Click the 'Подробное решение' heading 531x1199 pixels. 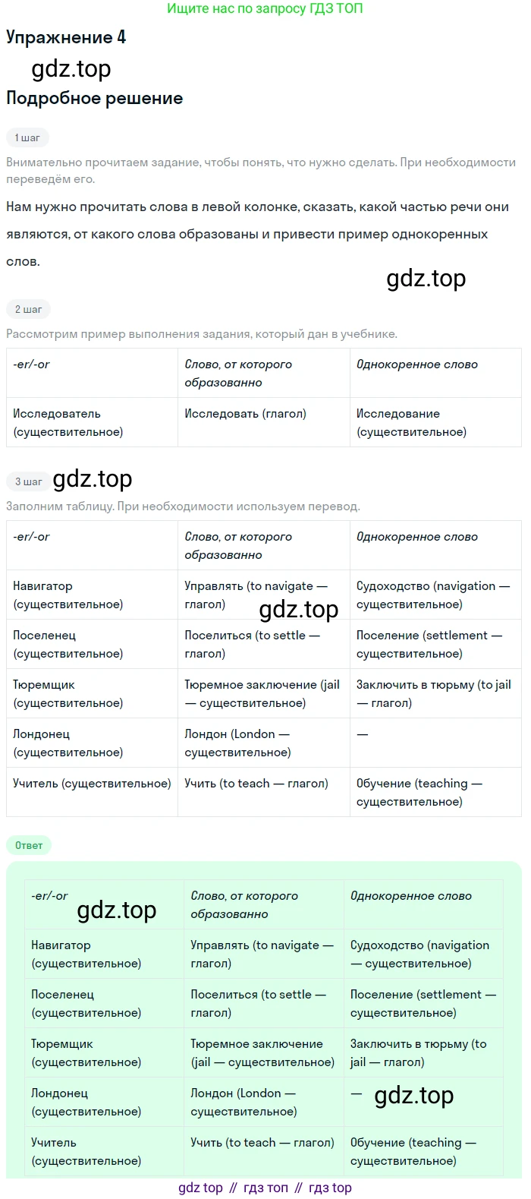[x=95, y=98]
